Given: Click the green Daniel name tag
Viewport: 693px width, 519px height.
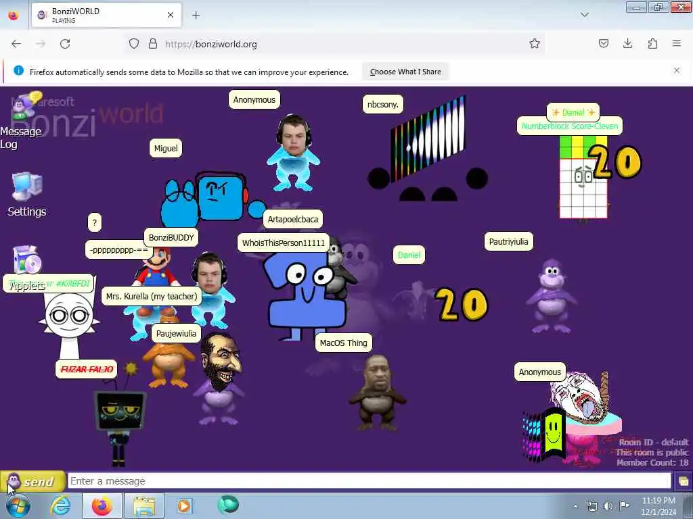Looking at the screenshot, I should click(x=409, y=255).
